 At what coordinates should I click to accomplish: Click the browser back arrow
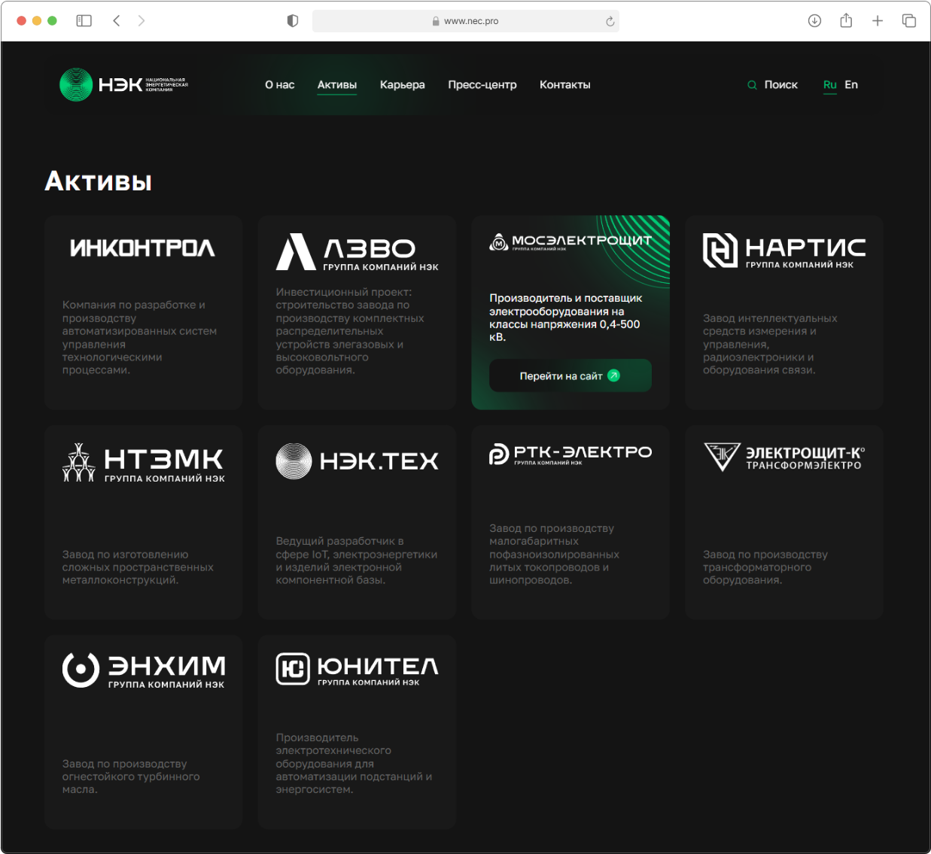coord(117,21)
